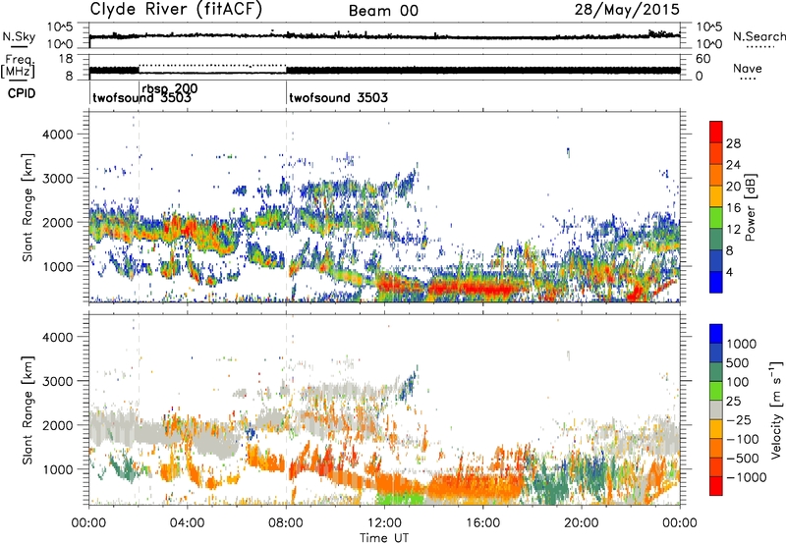Click the "Nave" legend label
The width and height of the screenshot is (786, 544).
click(748, 69)
